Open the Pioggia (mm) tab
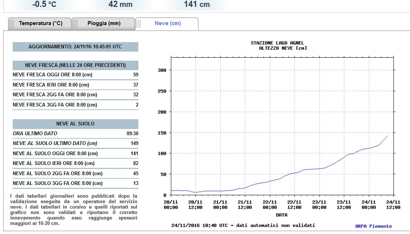The image size is (410, 234). click(103, 24)
